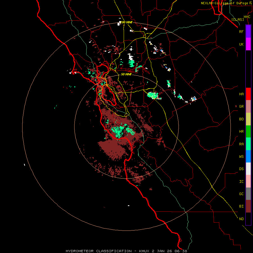Select the IC light pink legend swatch
253x253 pixels.
pyautogui.click(x=248, y=181)
